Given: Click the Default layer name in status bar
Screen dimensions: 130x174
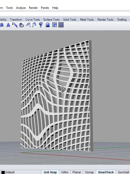Looking at the screenshot, I should click(10, 172).
